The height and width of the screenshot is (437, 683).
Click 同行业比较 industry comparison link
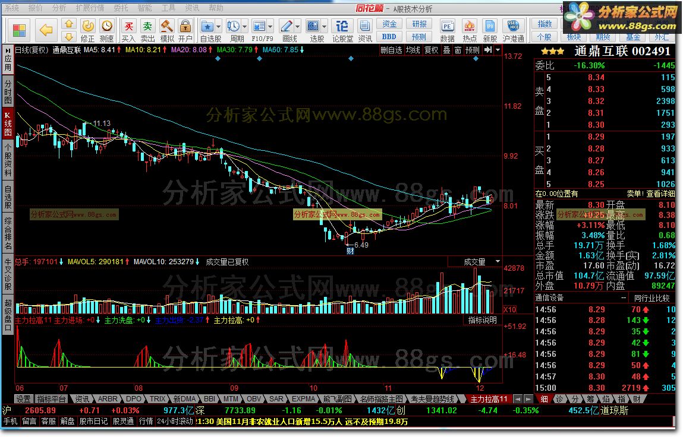point(652,298)
